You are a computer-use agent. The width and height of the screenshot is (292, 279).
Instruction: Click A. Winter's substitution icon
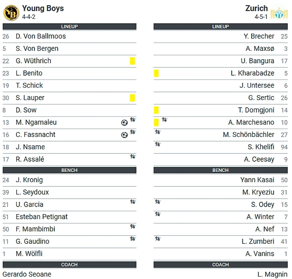tap(158, 214)
